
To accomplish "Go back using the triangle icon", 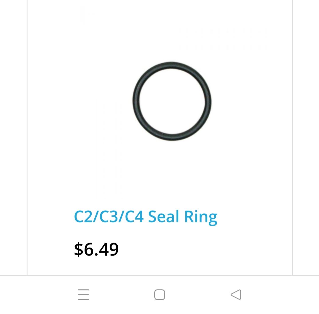I will pos(236,295).
